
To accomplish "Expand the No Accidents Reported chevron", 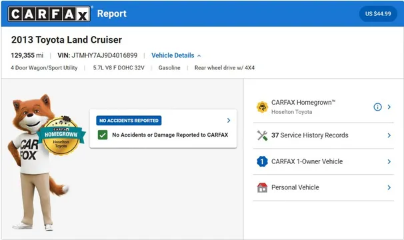I will [x=229, y=121].
